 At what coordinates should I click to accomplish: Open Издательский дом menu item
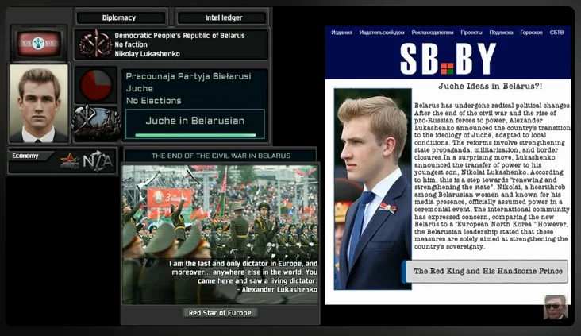(382, 33)
